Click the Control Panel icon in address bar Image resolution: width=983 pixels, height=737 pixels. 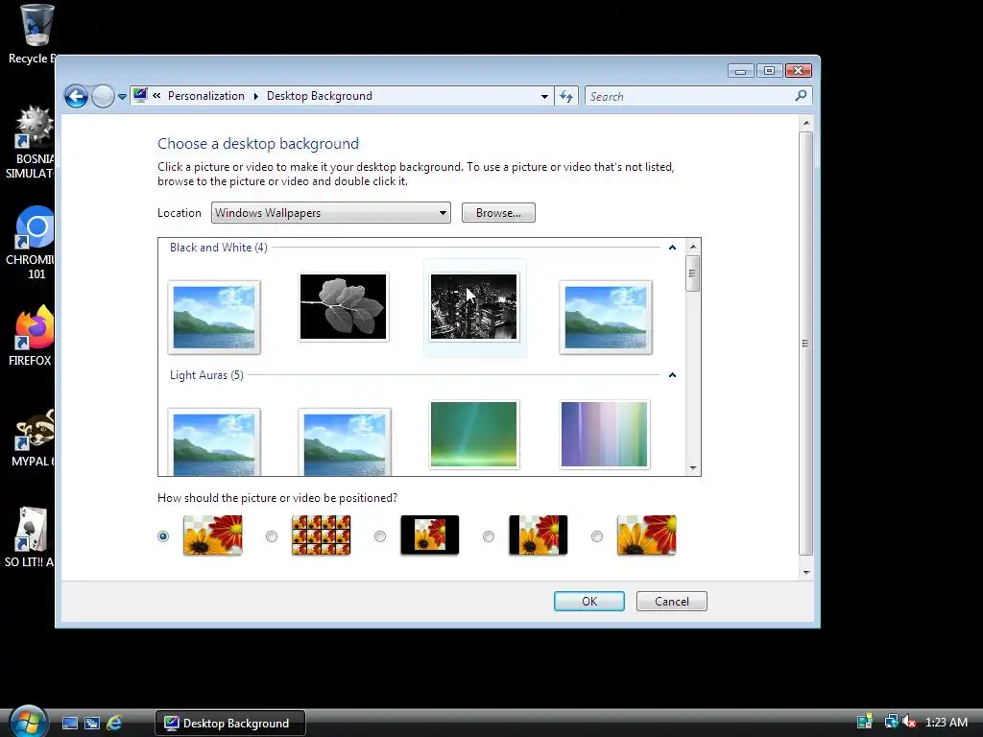[140, 95]
